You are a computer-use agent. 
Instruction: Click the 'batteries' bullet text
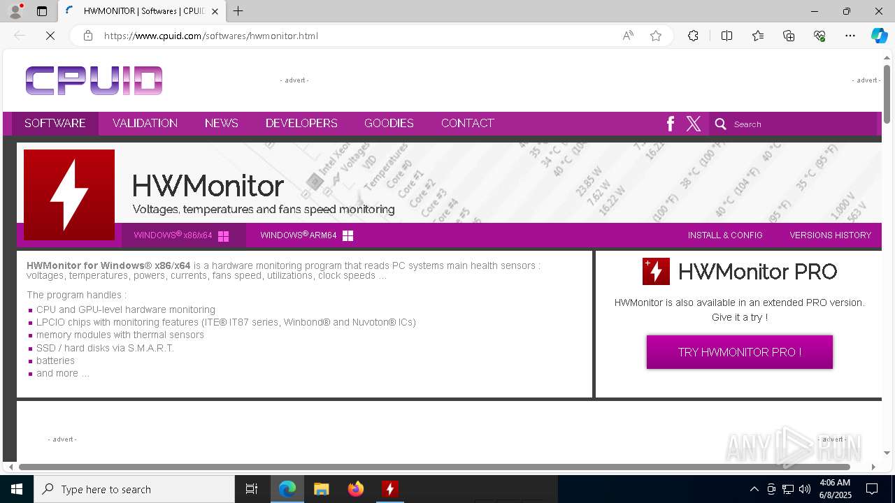(55, 360)
